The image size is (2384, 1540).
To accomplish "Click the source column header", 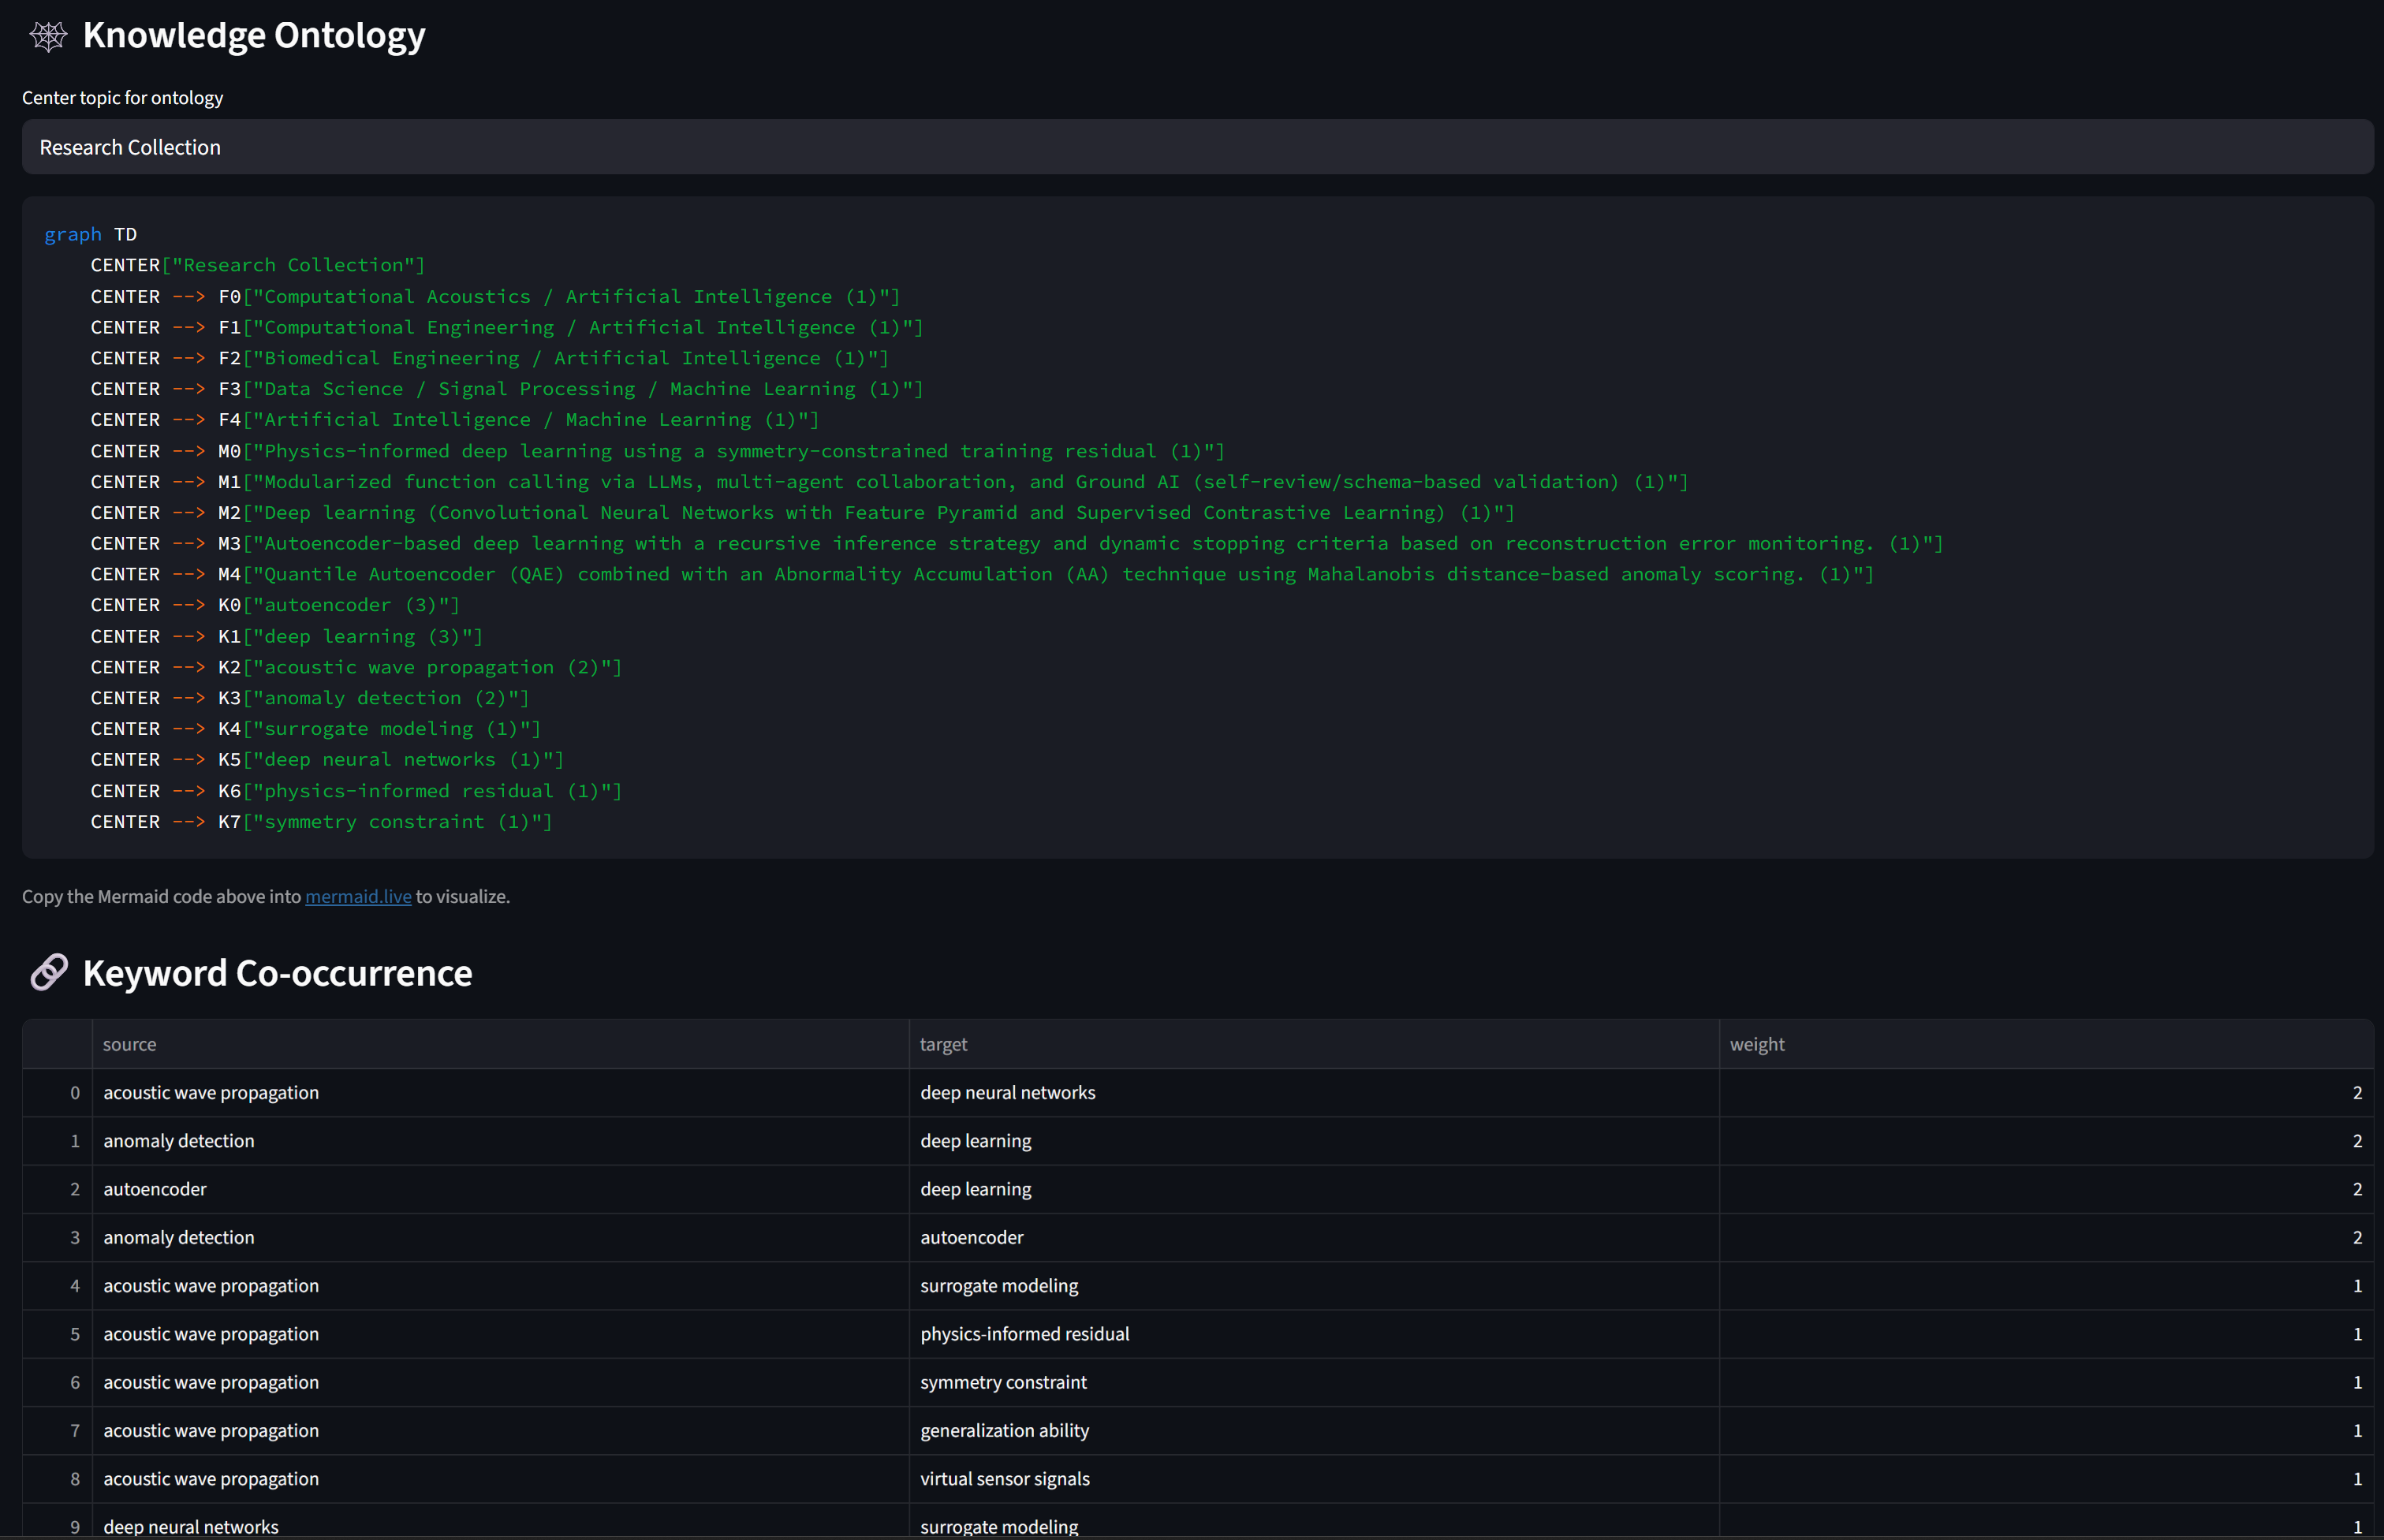I will 500,1044.
